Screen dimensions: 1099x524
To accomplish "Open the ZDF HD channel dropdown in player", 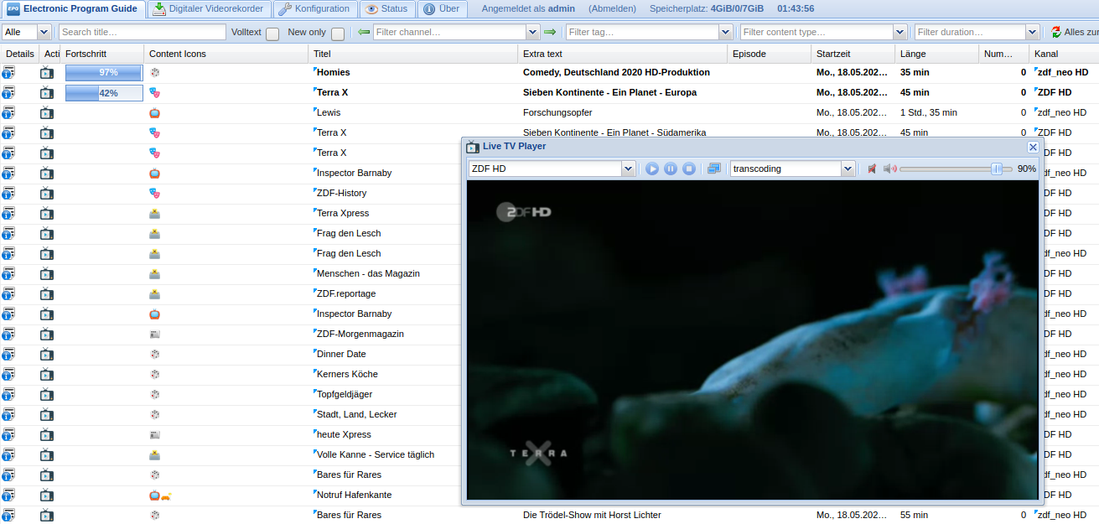I will click(628, 169).
